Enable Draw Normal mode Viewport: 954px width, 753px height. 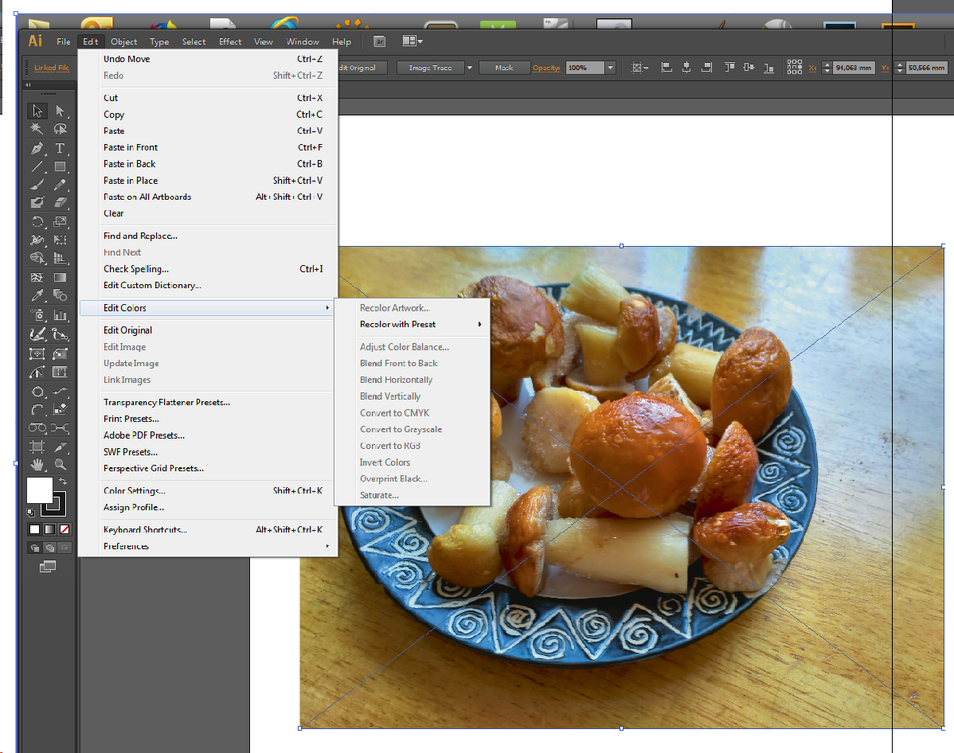point(35,548)
